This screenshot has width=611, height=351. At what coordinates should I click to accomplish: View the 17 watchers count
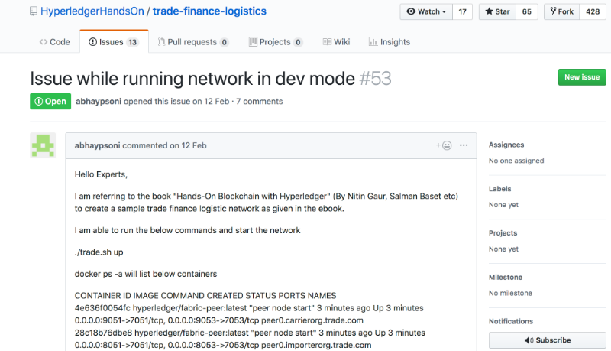[463, 11]
